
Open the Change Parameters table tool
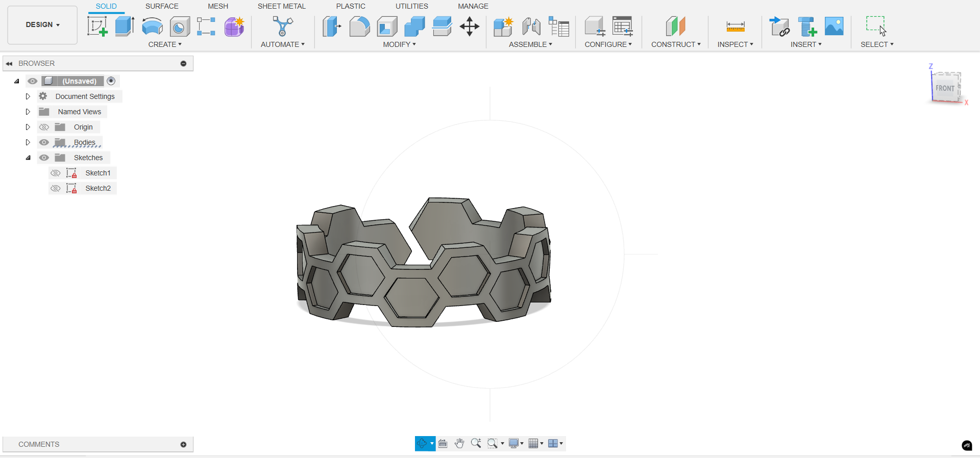[623, 26]
